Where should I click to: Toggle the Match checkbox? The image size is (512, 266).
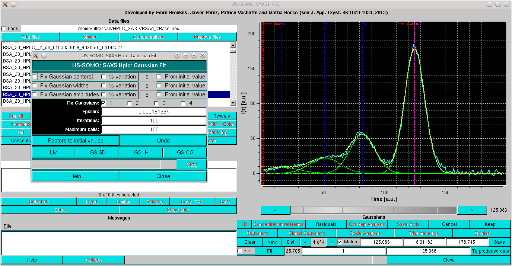pyautogui.click(x=340, y=242)
